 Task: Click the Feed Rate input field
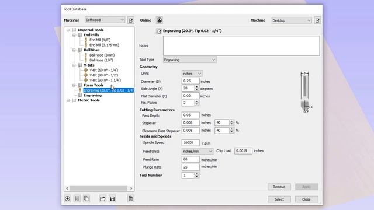(x=191, y=159)
